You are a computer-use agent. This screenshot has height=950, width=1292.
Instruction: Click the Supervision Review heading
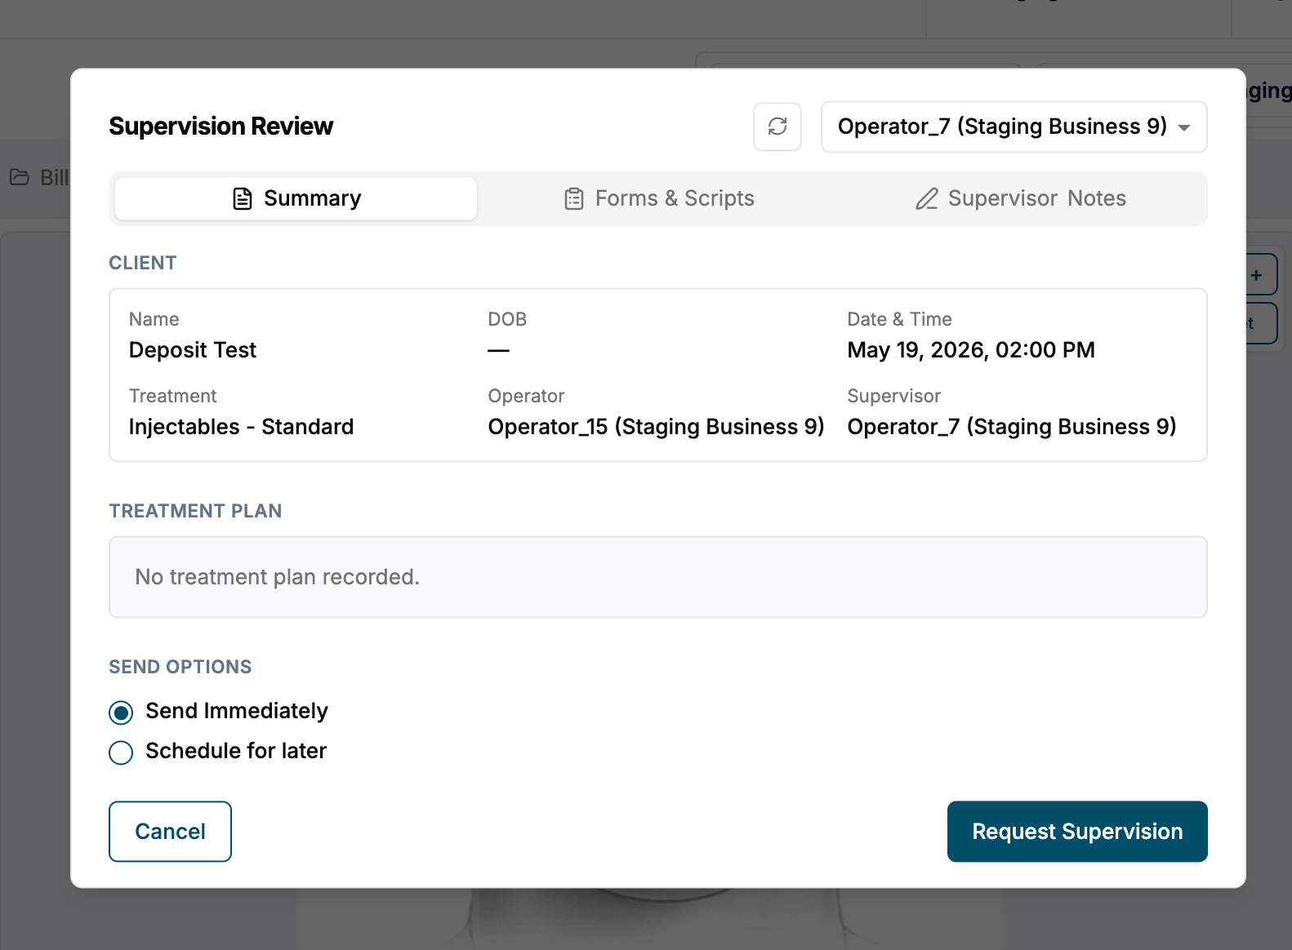point(221,127)
